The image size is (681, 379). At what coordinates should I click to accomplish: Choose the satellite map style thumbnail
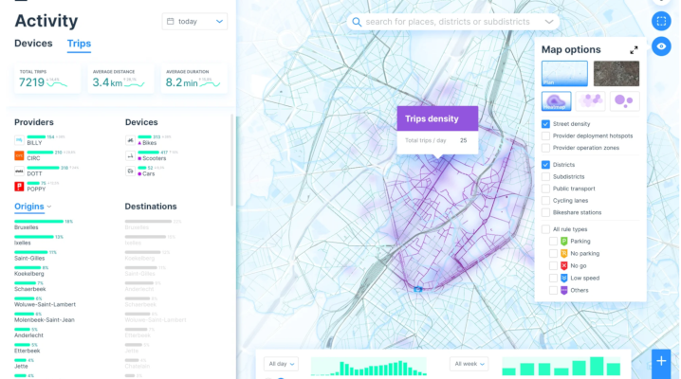[617, 73]
